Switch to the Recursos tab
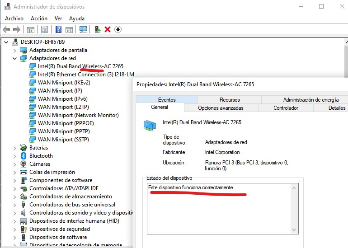The width and height of the screenshot is (348, 248). tap(230, 99)
